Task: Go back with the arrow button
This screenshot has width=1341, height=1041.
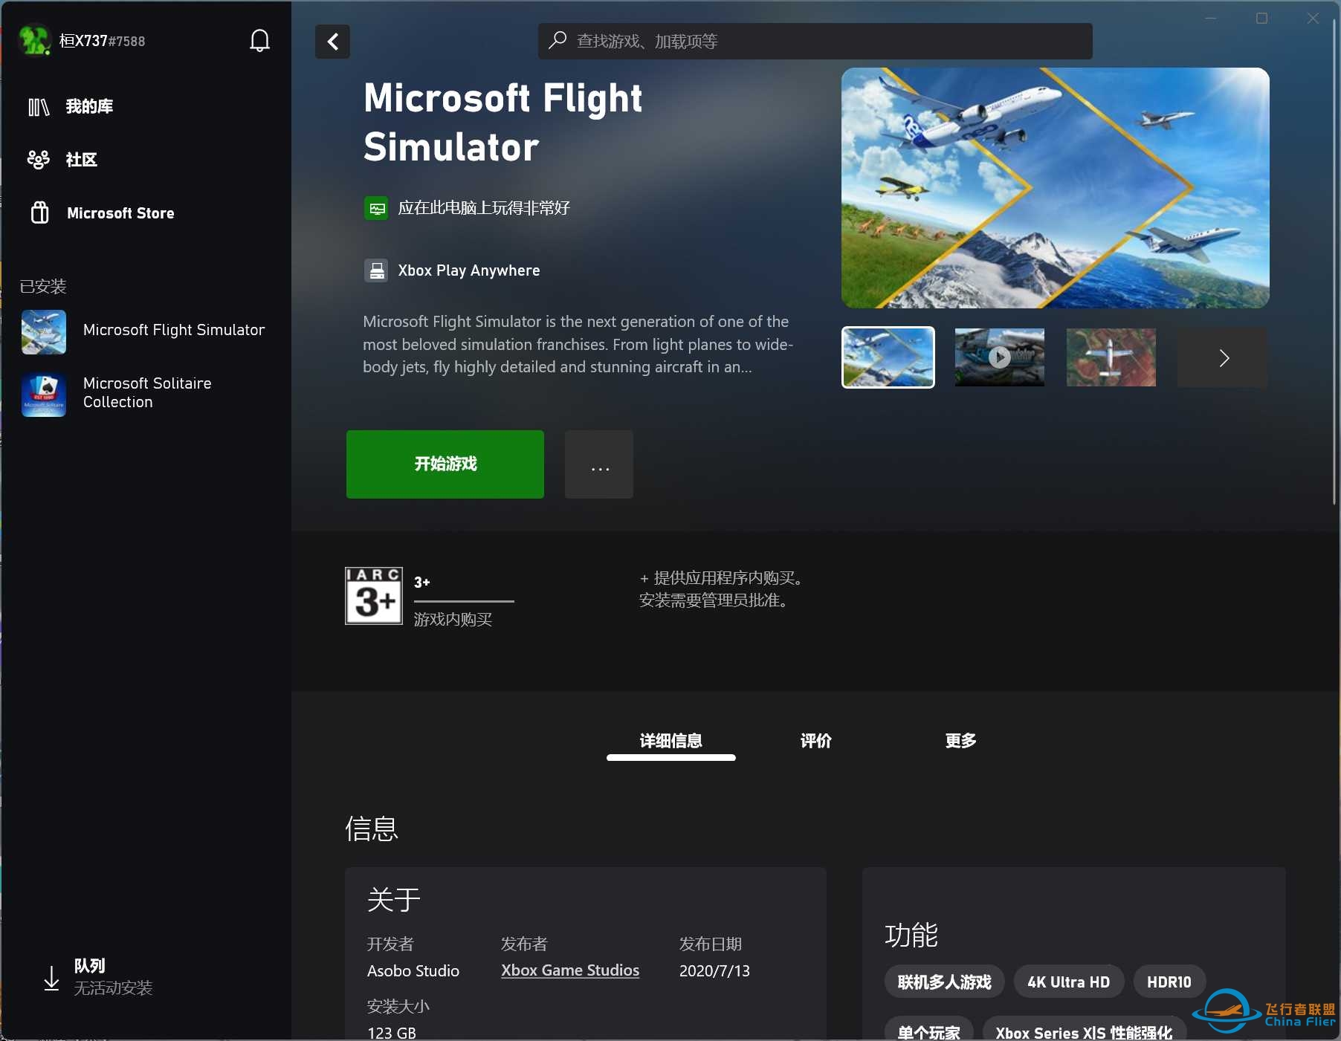Action: tap(332, 42)
